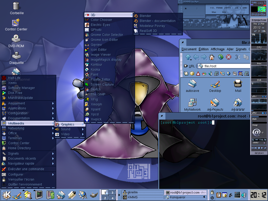The height and width of the screenshot is (201, 268).
Task: Switch to virtual desktop 4
Action: click(112, 198)
